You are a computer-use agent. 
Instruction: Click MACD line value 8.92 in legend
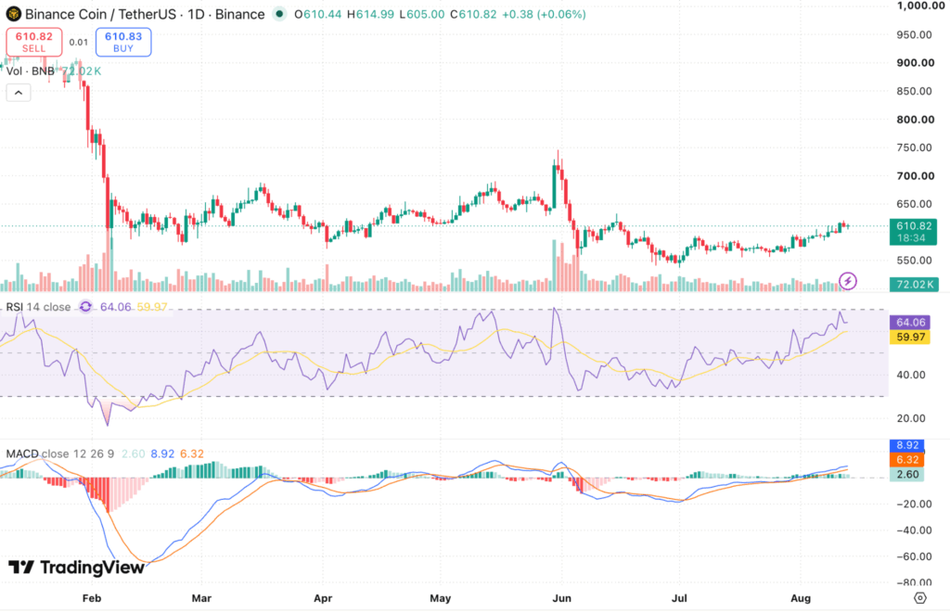pyautogui.click(x=162, y=453)
